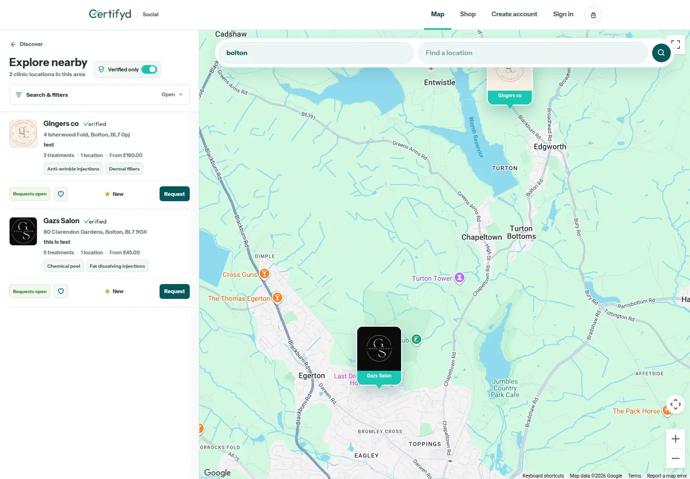Screen dimensions: 690x479
Task: Switch to the Map tab
Action: click(437, 14)
